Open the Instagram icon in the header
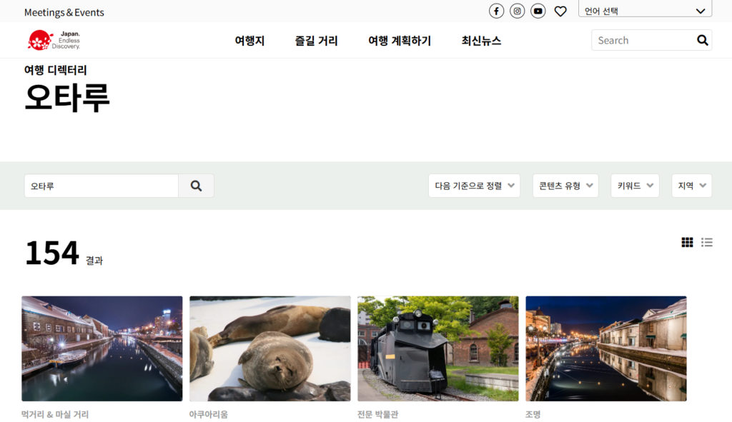 coord(517,11)
